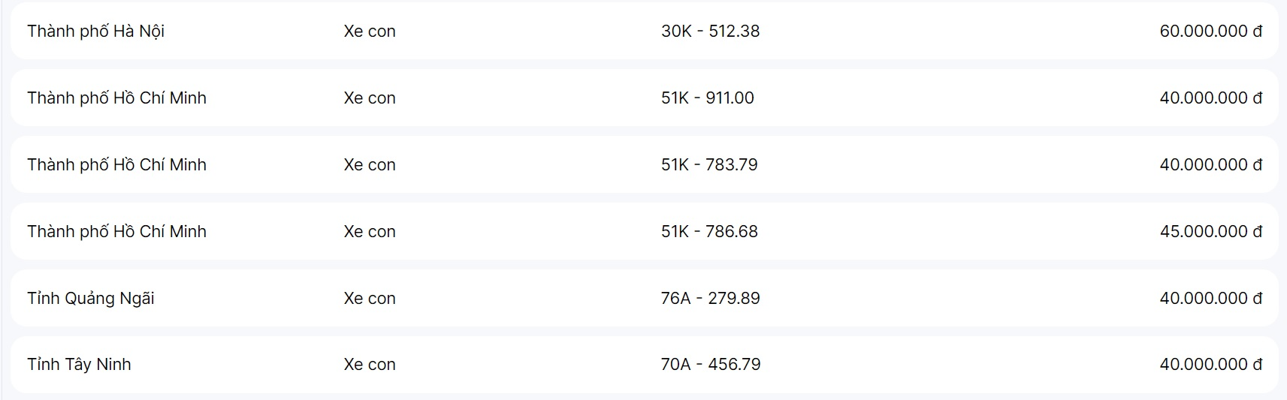This screenshot has height=400, width=1287.
Task: Click the 60.000.000 đ price
Action: 1210,31
